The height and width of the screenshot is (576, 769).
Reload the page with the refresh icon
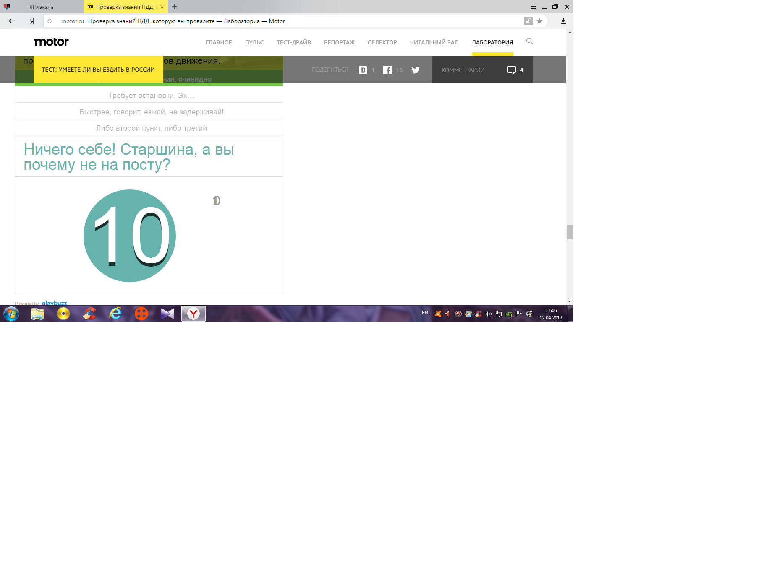point(50,21)
